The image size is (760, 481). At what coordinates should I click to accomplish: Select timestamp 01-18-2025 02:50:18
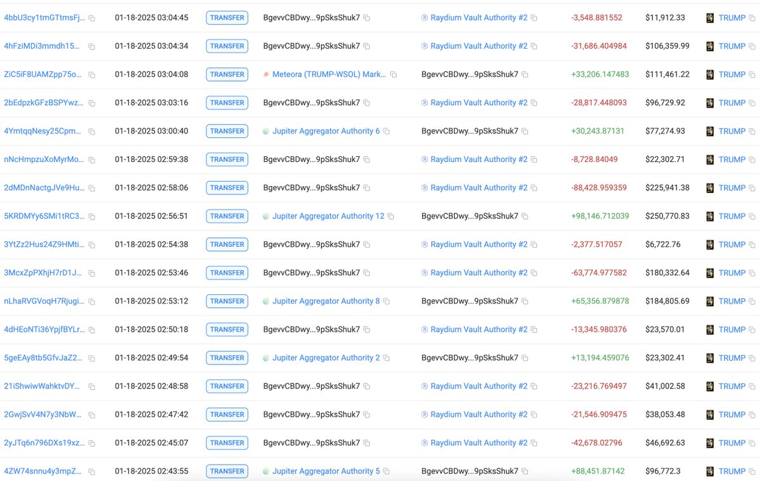click(151, 329)
